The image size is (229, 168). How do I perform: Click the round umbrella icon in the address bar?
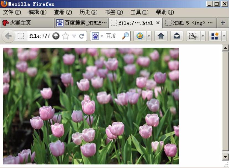point(56,36)
